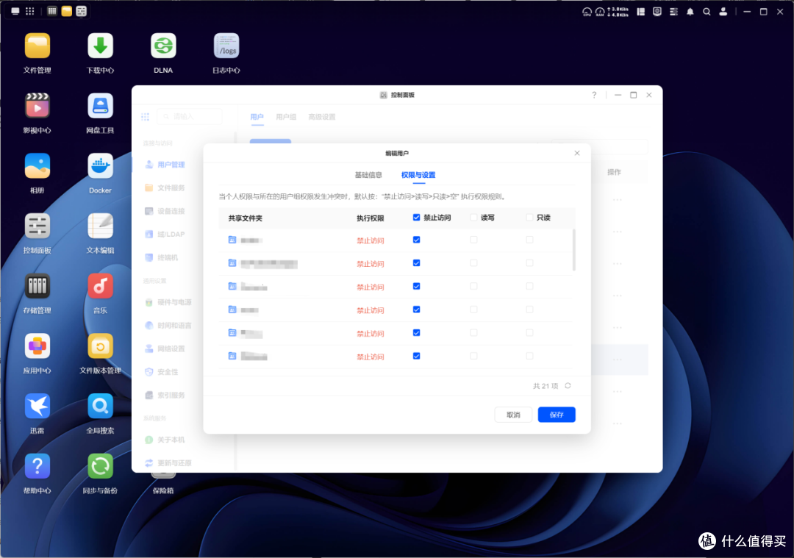Viewport: 794px width, 558px height.
Task: Close the 编辑用户 dialog
Action: point(577,153)
